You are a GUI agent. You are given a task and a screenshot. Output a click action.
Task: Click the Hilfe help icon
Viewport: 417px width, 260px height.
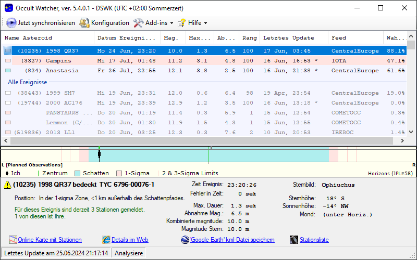pyautogui.click(x=182, y=23)
